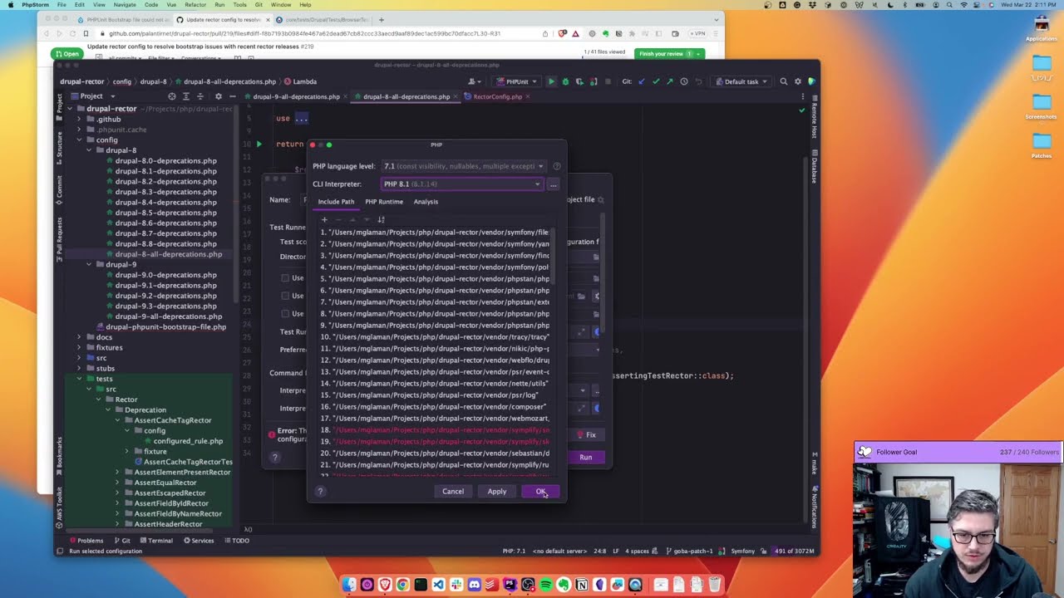Click the Git commit checkmark icon
This screenshot has width=1064, height=598.
[656, 81]
